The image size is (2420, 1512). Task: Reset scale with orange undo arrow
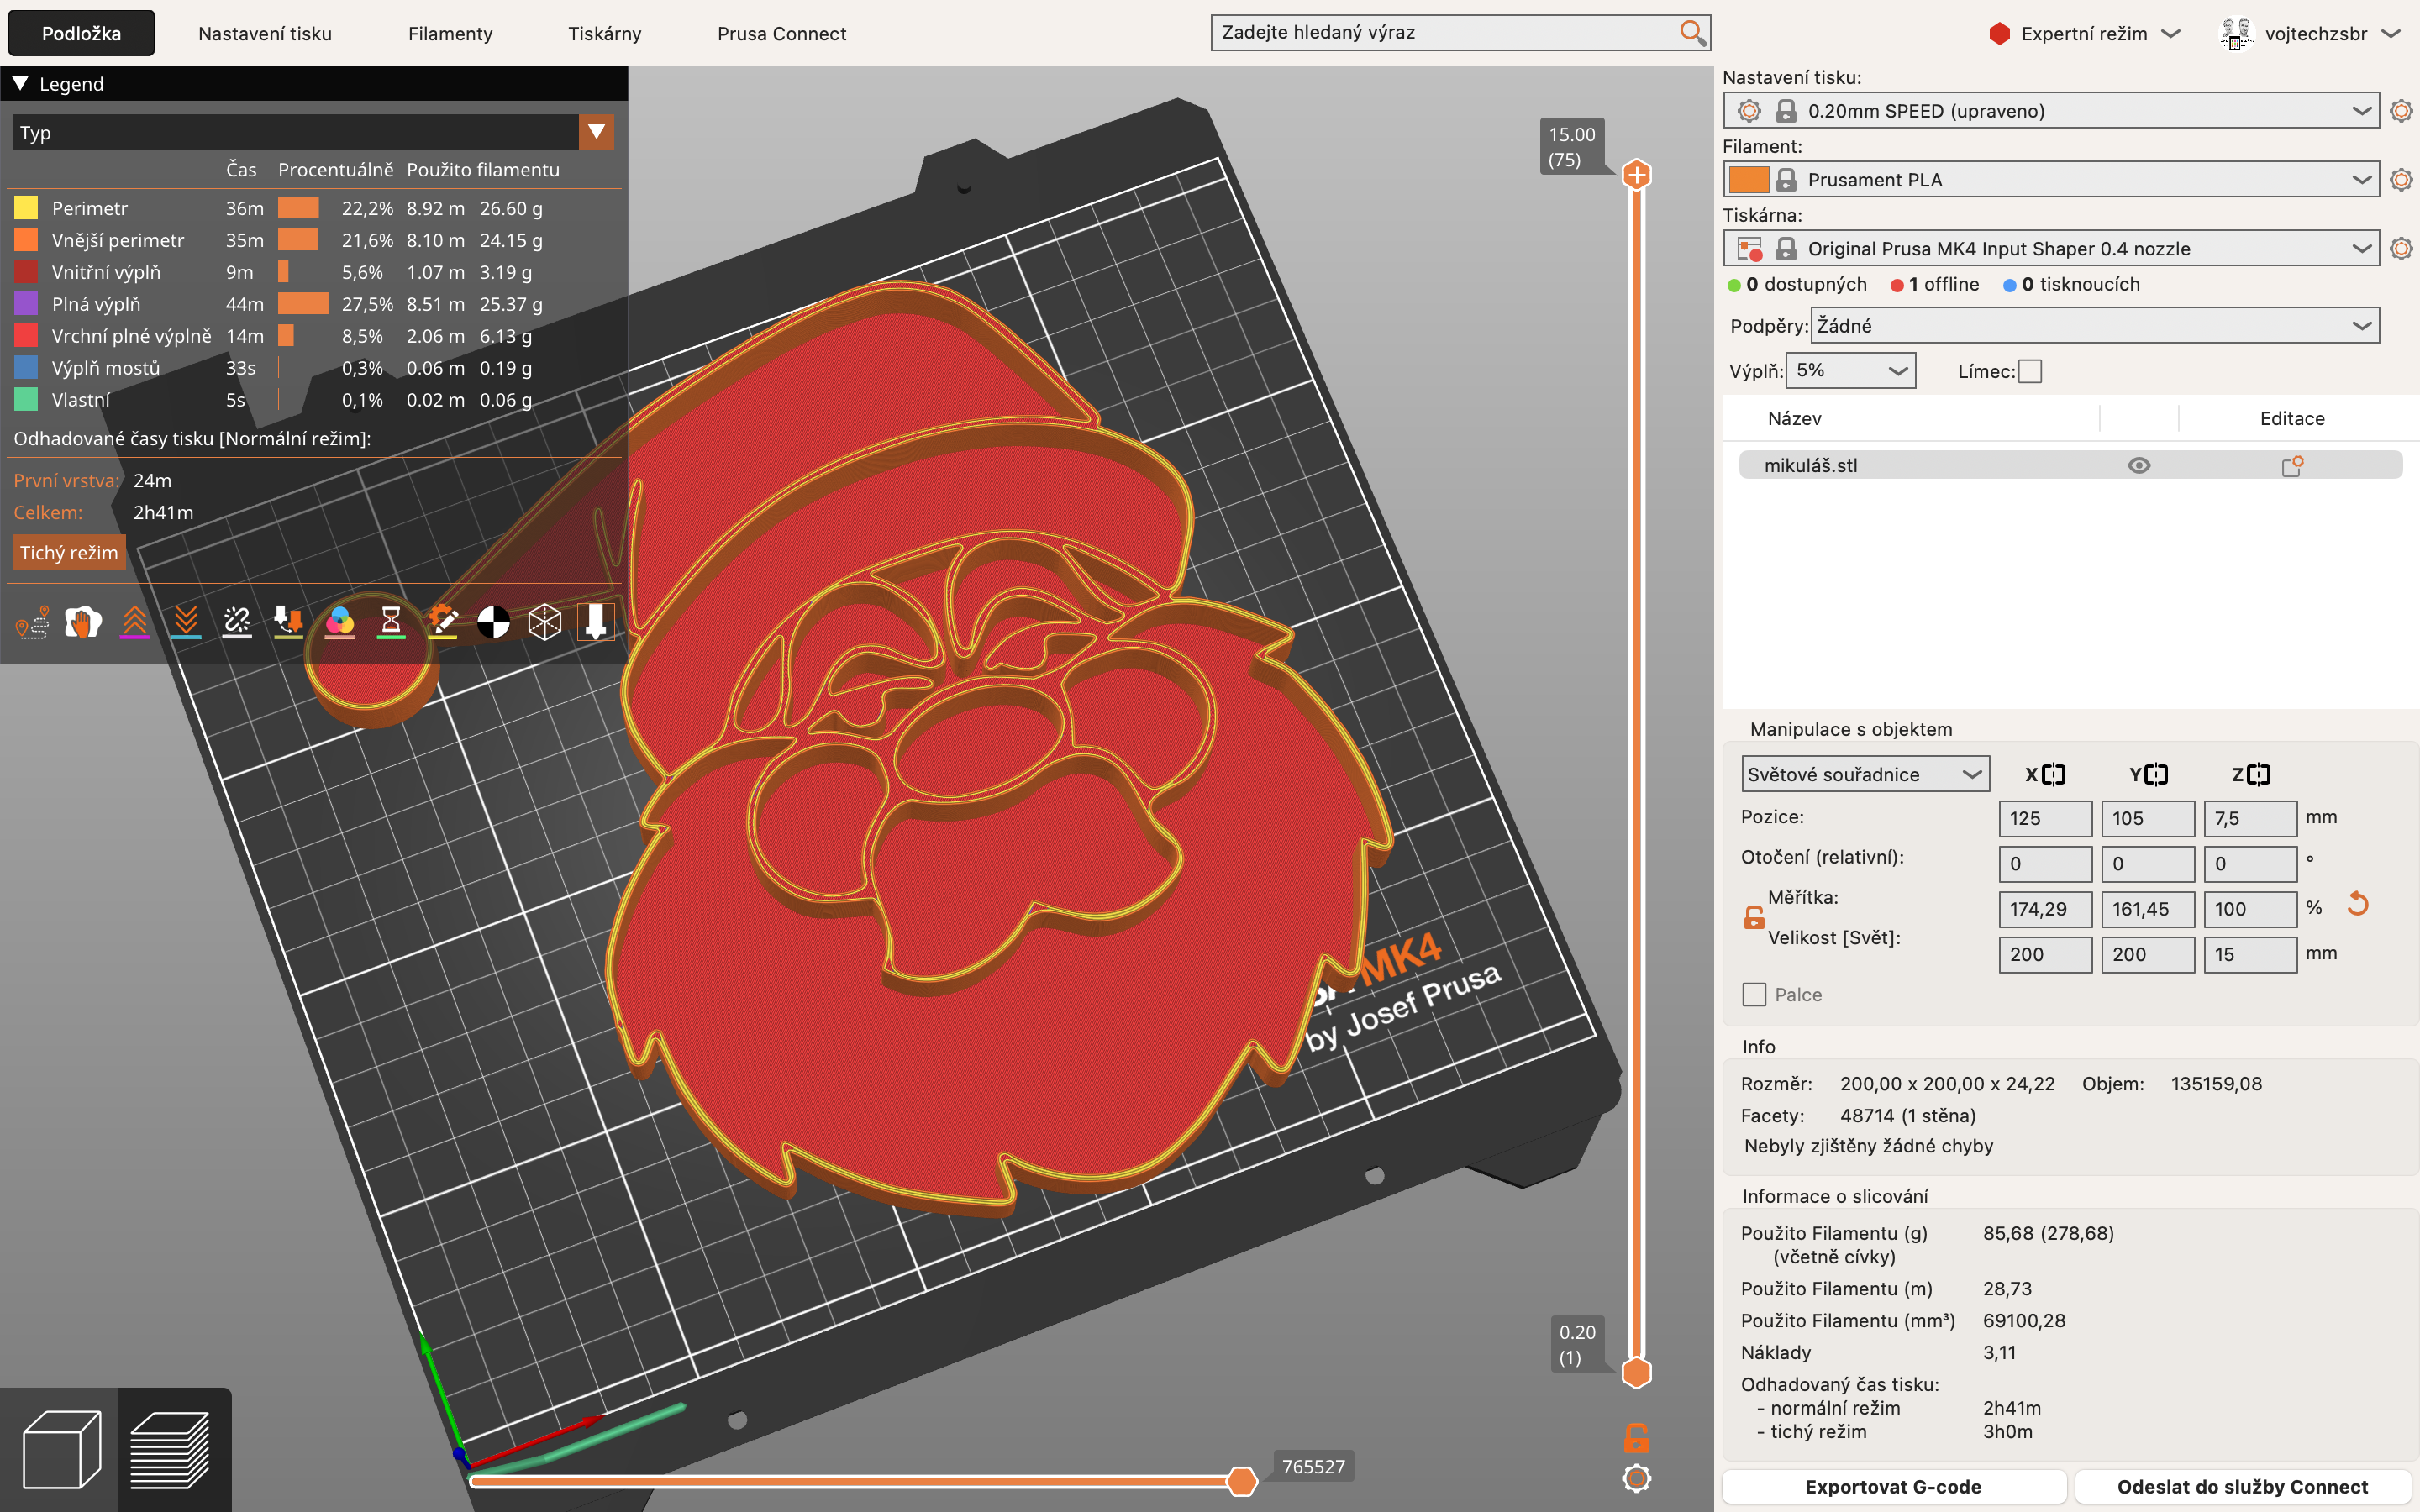pyautogui.click(x=2358, y=904)
